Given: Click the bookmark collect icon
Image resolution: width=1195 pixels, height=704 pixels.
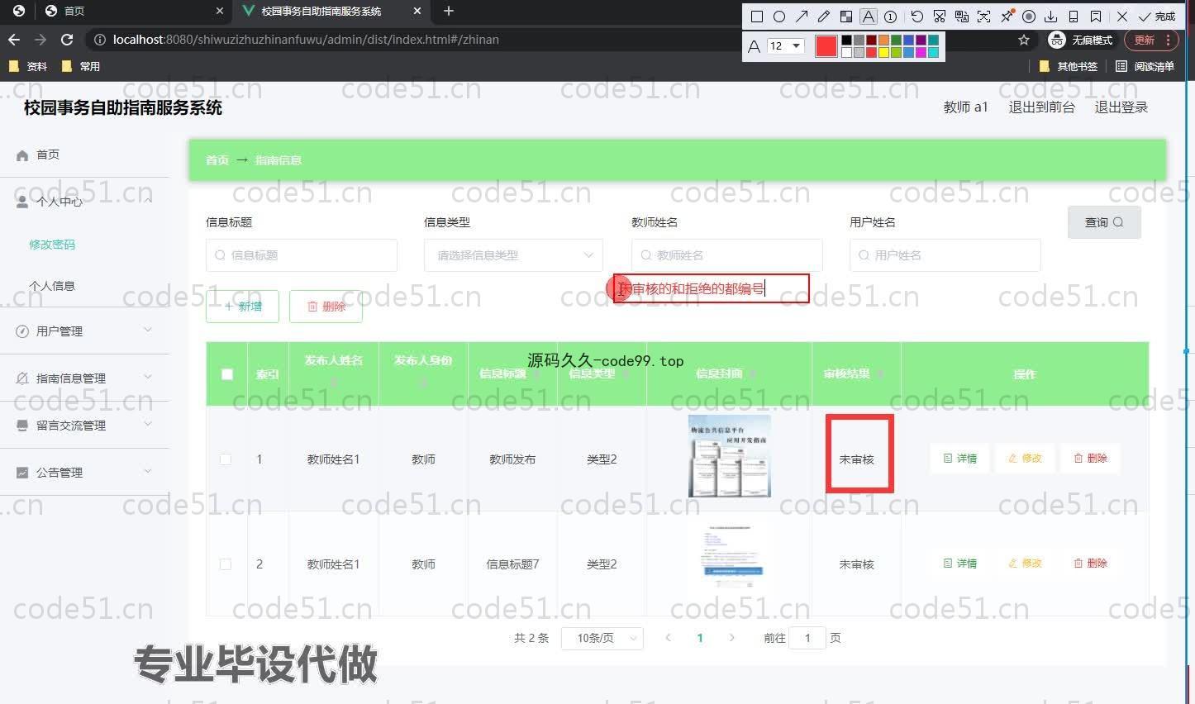Looking at the screenshot, I should click(1096, 16).
